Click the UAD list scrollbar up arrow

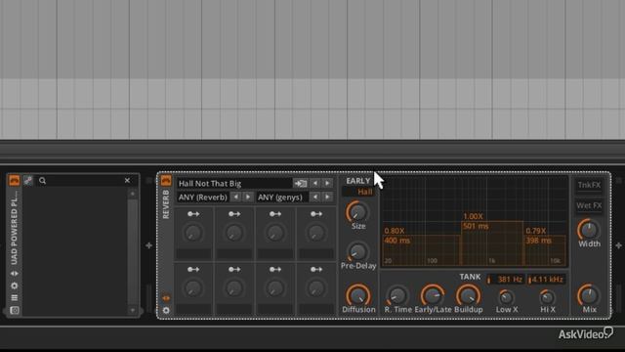click(133, 194)
